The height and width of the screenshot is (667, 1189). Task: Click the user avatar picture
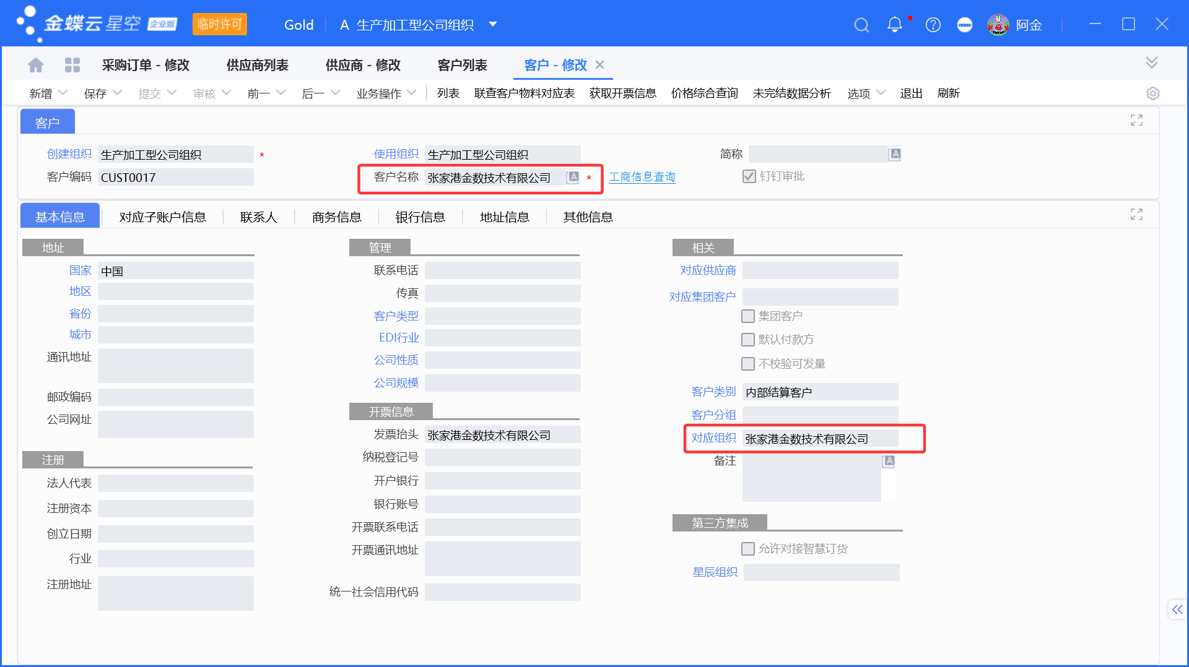click(x=998, y=25)
